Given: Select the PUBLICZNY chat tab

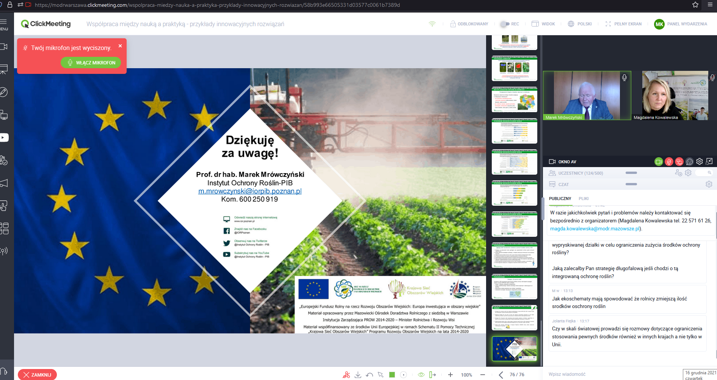Looking at the screenshot, I should click(x=560, y=199).
